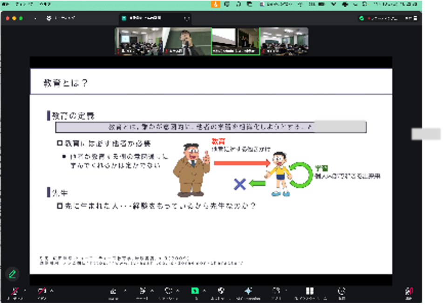Open the More options icon in the toolbar
The width and height of the screenshot is (444, 305).
342,291
